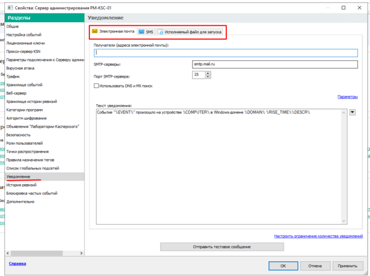This screenshot has height=276, width=370.
Task: Select Настройка событий section
Action: 44,34
